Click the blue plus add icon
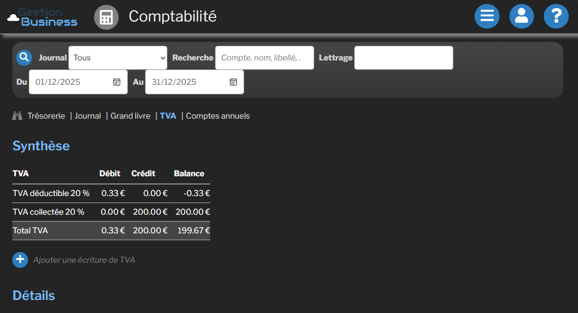 [x=20, y=260]
